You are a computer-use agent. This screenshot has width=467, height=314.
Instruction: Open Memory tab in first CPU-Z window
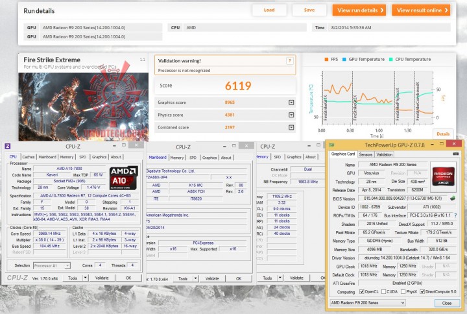pyautogui.click(x=67, y=157)
